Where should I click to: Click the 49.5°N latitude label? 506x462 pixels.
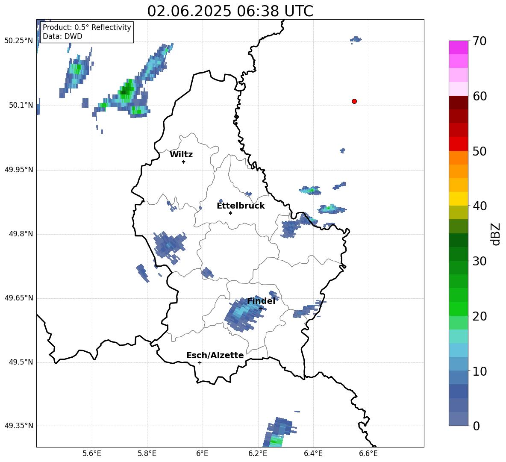point(21,362)
